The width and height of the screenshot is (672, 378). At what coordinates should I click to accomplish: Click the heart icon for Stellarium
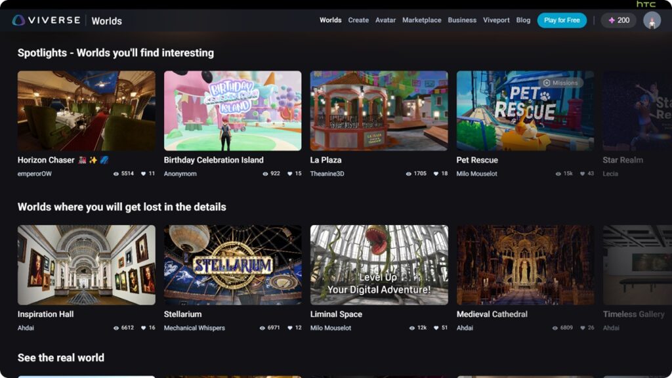[x=289, y=328]
